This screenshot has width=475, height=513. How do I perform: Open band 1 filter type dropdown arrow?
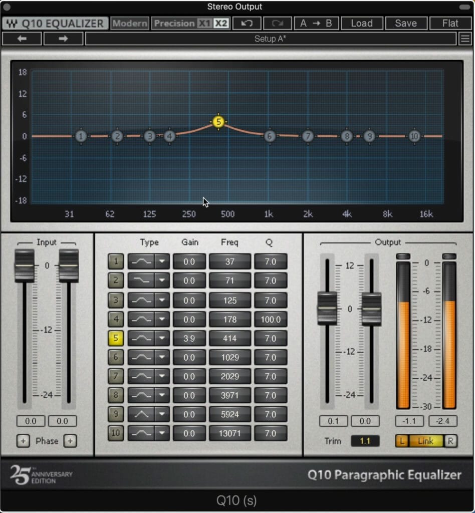coord(162,261)
